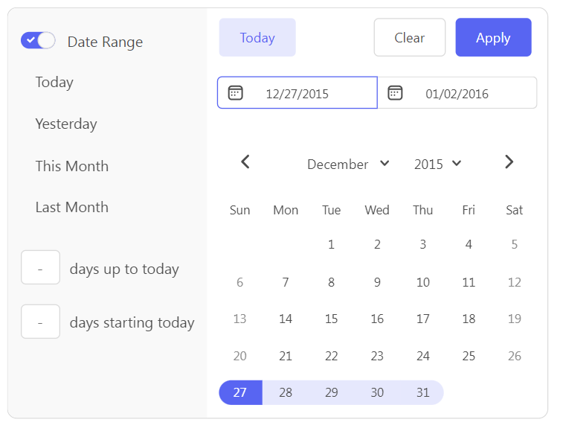Select December 2 in calendar
The height and width of the screenshot is (434, 566).
tap(377, 245)
